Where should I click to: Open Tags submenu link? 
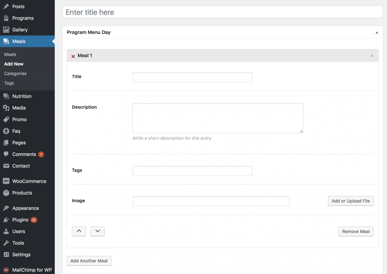[9, 83]
